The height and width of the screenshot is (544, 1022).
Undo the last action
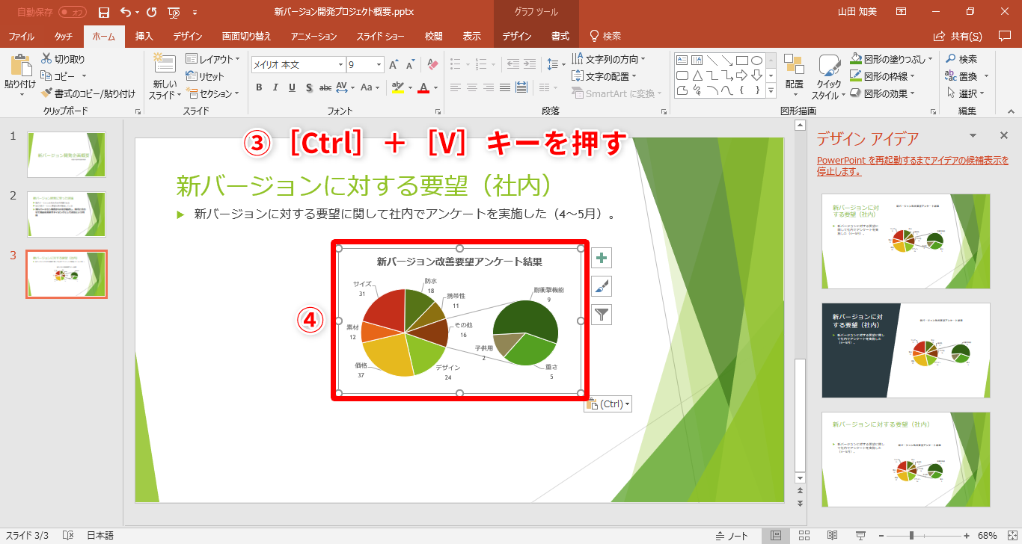click(x=125, y=13)
